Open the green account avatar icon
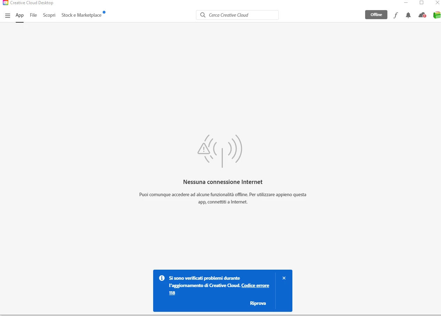 pos(437,15)
